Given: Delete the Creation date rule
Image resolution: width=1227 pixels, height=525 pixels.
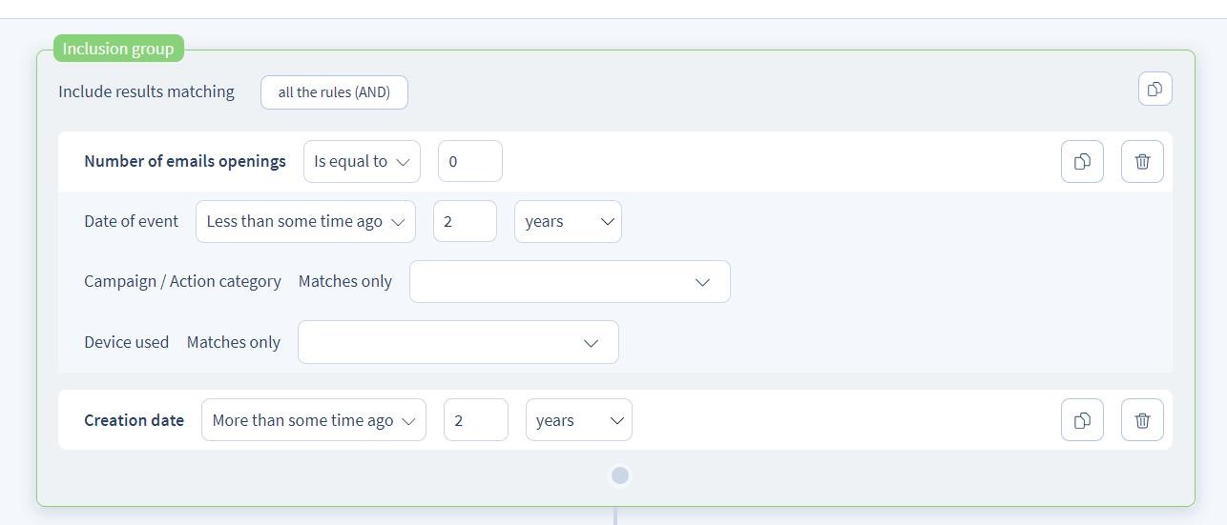Looking at the screenshot, I should tap(1142, 420).
